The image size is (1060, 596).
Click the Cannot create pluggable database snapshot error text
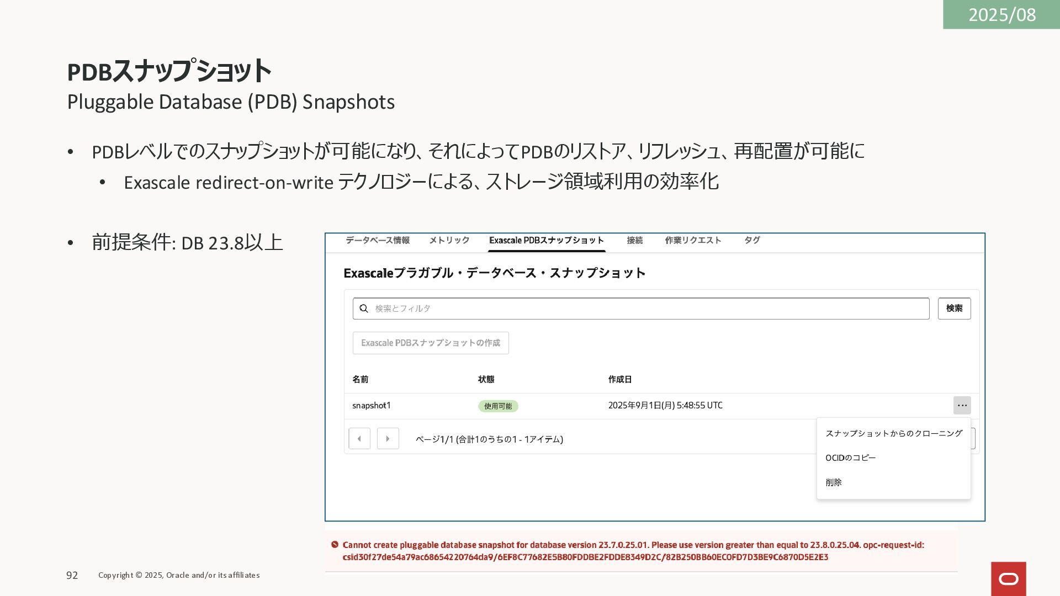pos(633,551)
